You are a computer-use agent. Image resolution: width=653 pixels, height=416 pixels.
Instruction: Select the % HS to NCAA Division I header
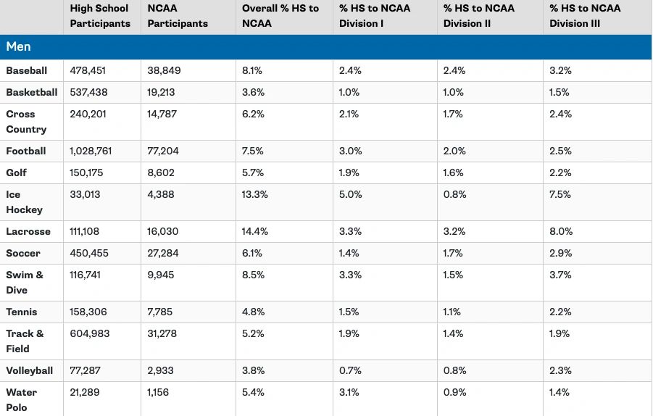[375, 16]
